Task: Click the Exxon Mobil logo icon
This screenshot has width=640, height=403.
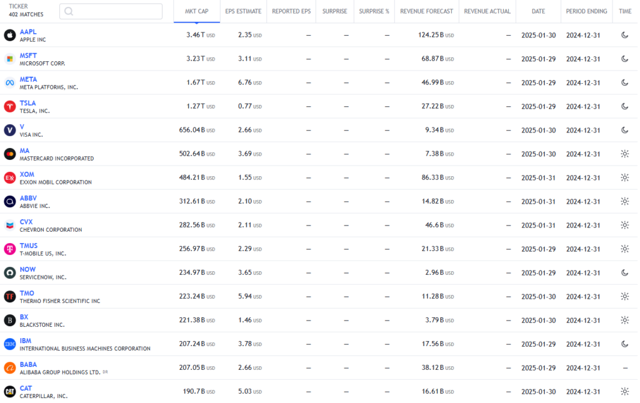Action: point(10,178)
